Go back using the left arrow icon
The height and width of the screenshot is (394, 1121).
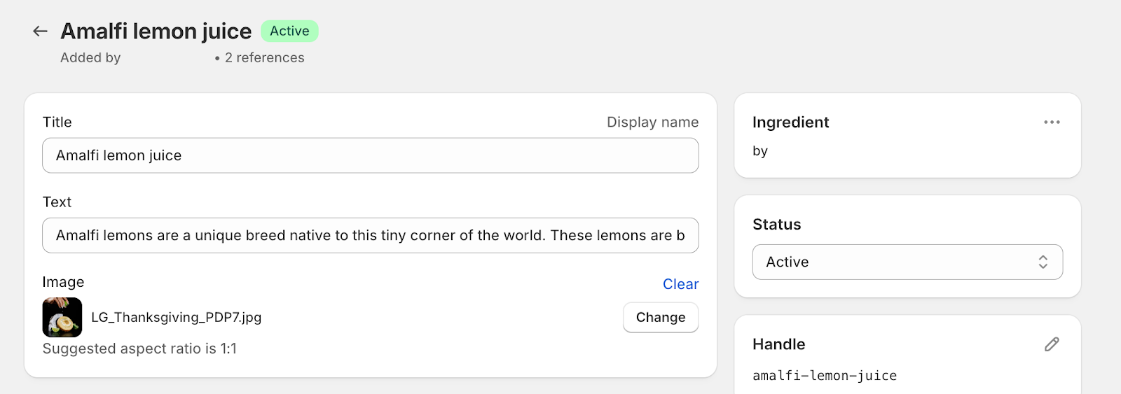tap(40, 31)
